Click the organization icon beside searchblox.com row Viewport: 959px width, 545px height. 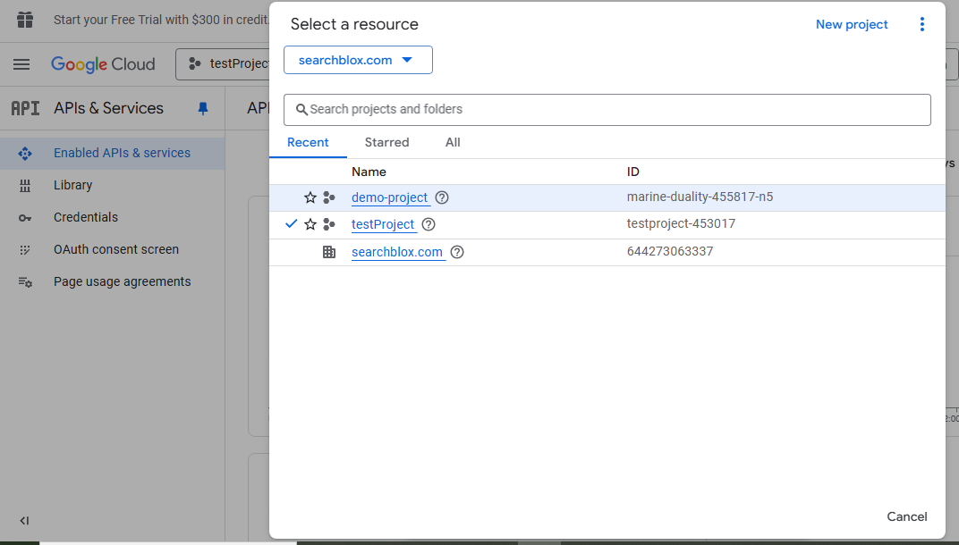click(x=329, y=252)
